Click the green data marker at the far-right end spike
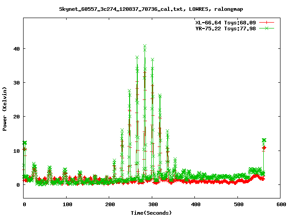 [264, 140]
